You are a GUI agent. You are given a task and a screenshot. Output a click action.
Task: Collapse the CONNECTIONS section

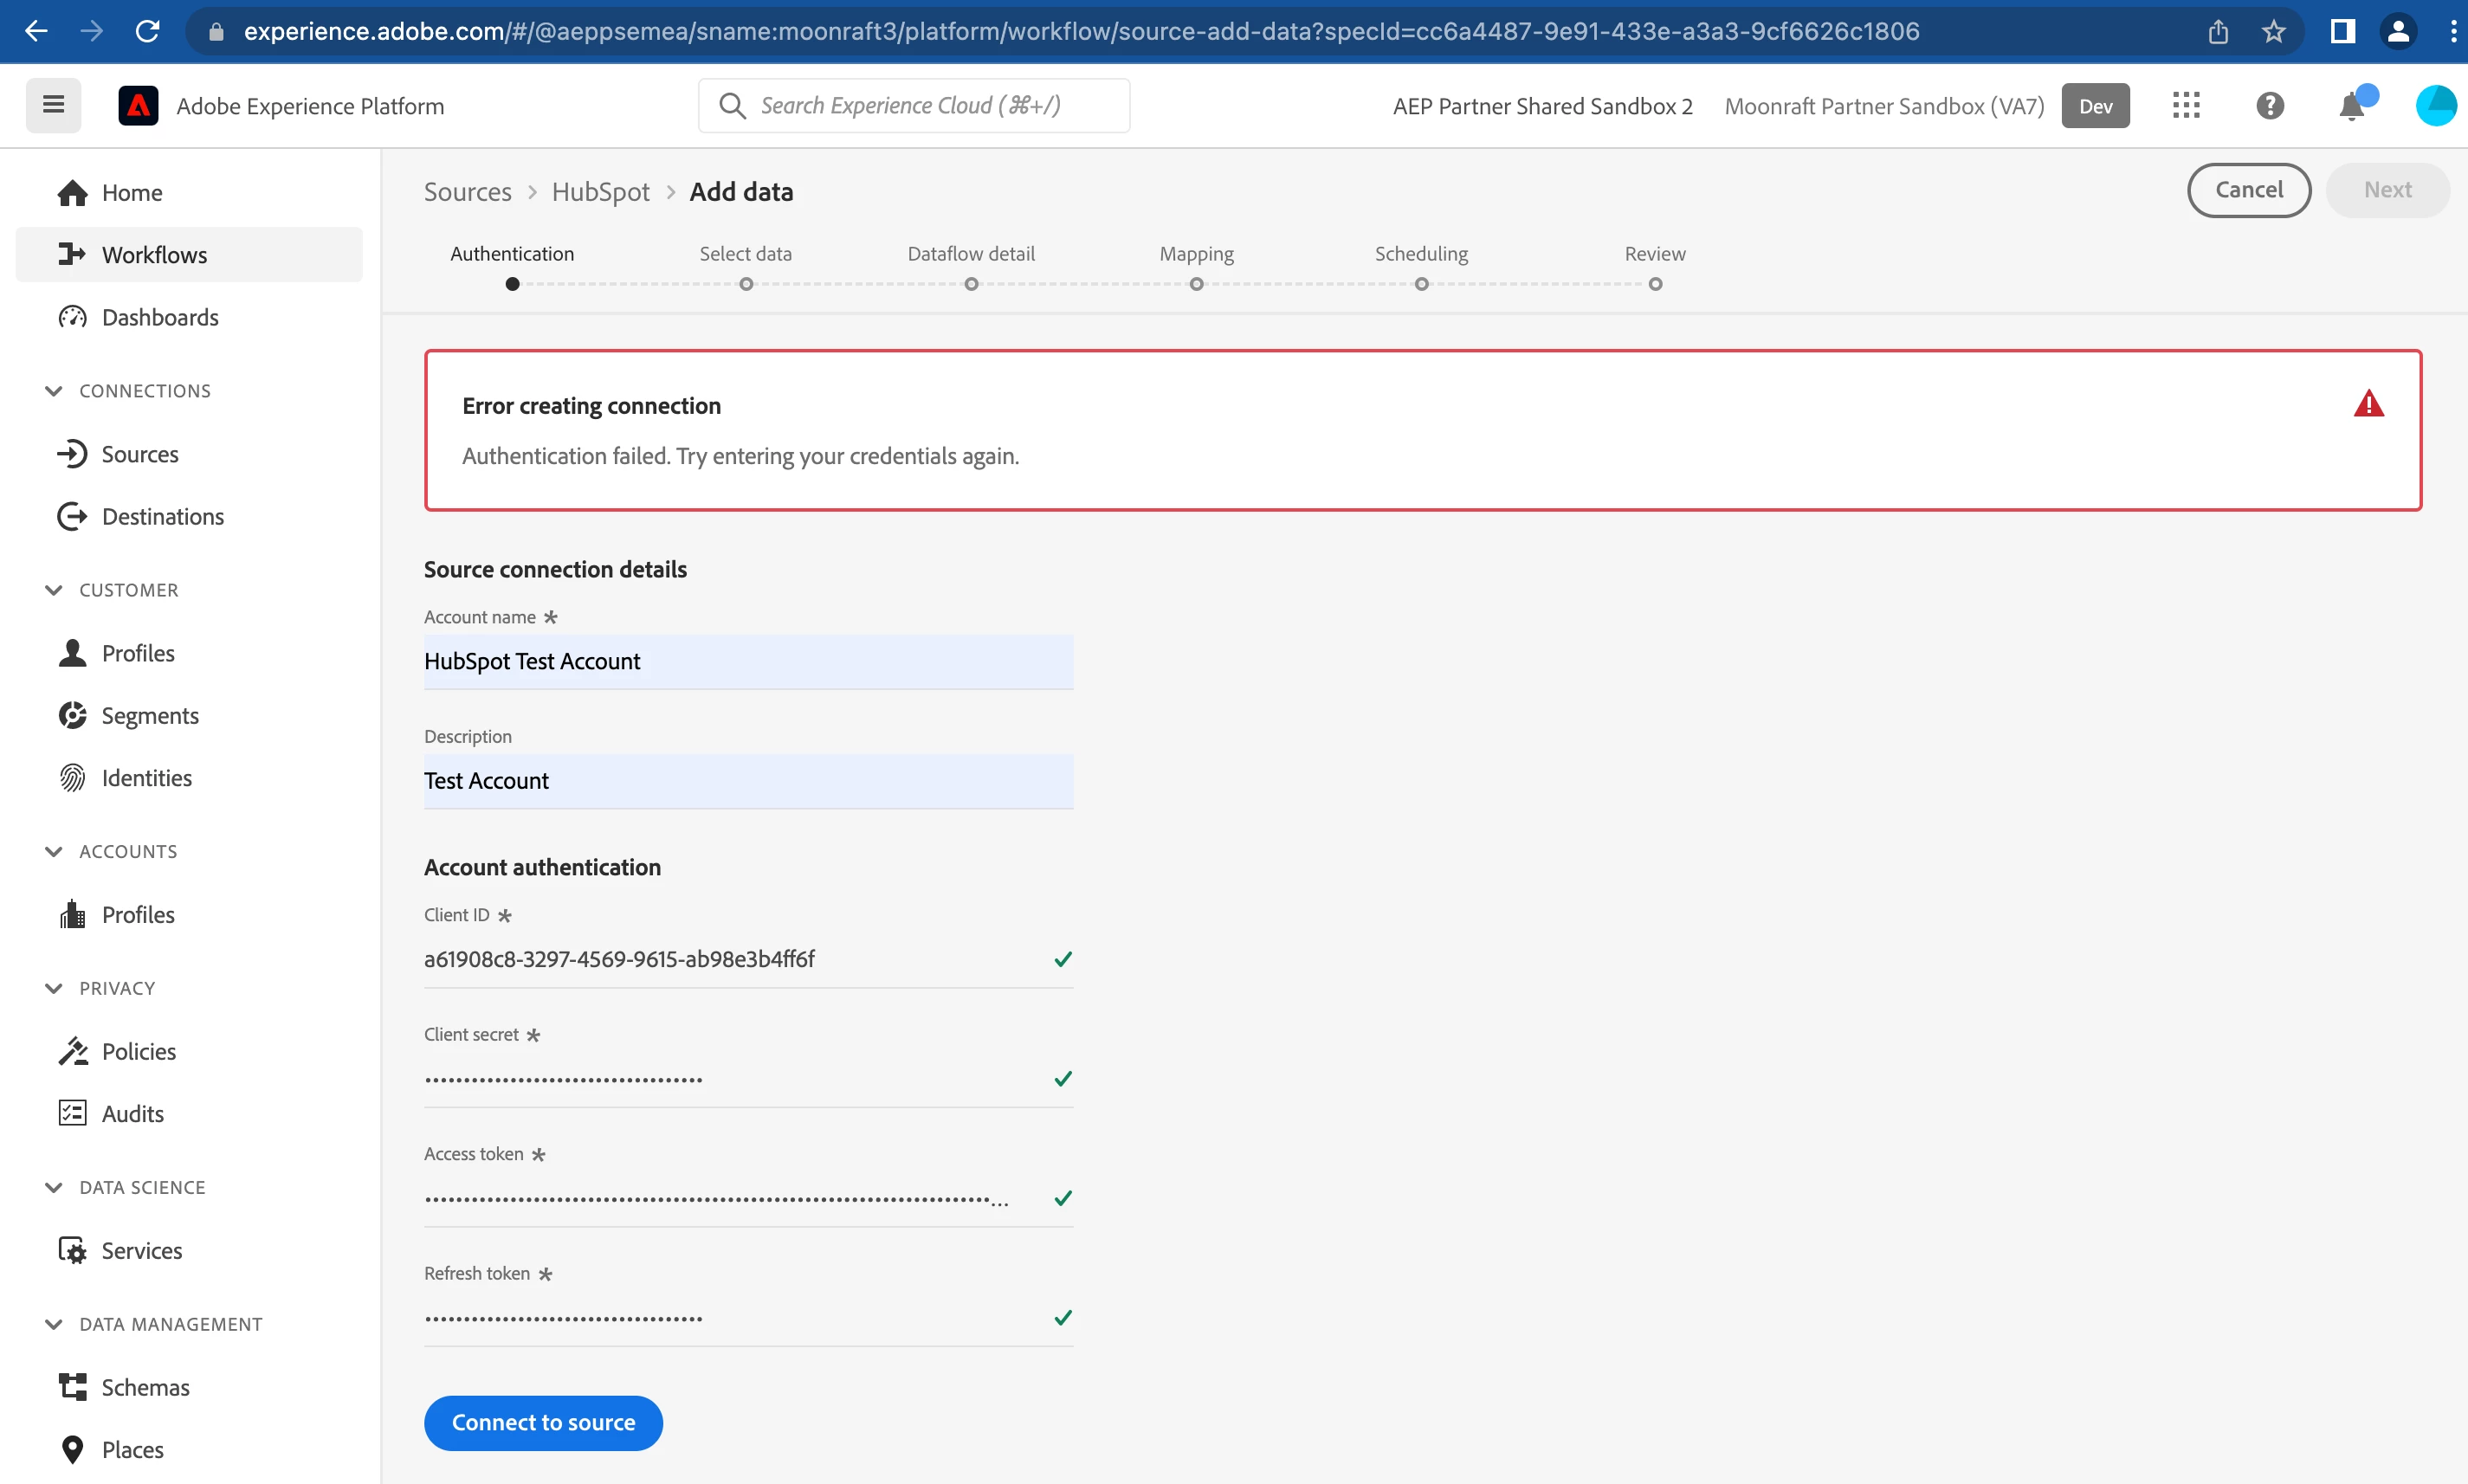click(54, 391)
